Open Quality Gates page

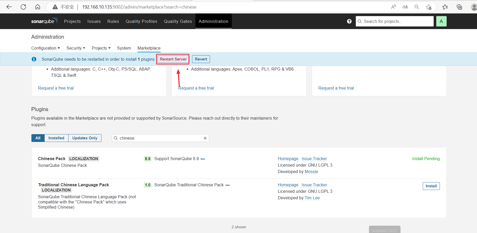coord(178,21)
